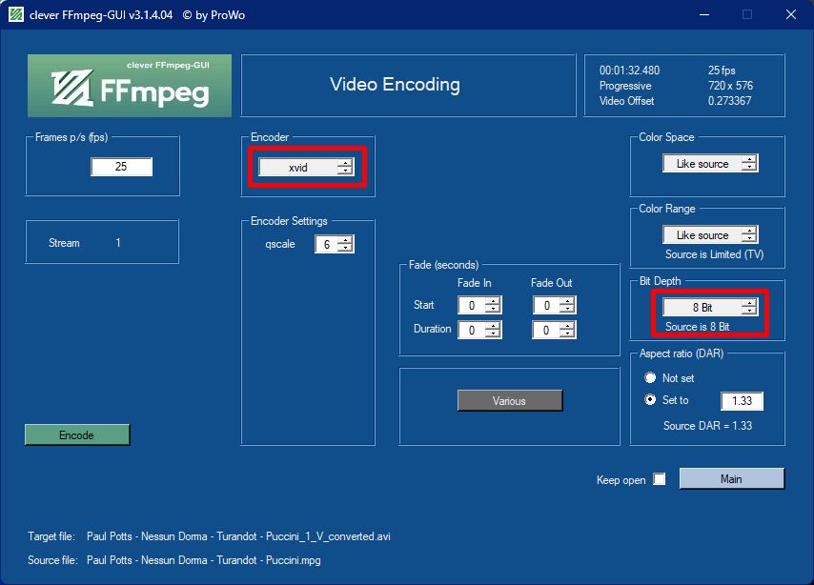Click the Source is Limited (TV) text
The image size is (814, 585).
[714, 254]
